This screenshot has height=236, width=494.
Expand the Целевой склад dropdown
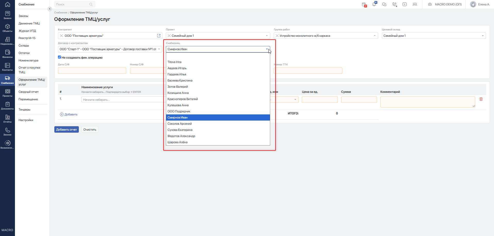pos(482,36)
